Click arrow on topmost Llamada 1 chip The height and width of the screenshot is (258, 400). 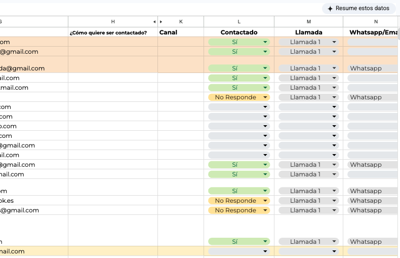click(334, 42)
